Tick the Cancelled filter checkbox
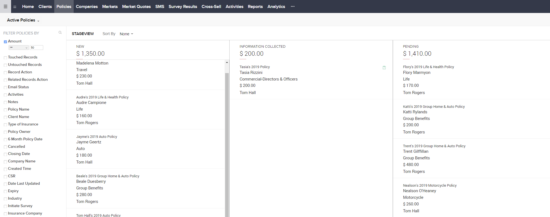The width and height of the screenshot is (550, 217). click(x=5, y=147)
